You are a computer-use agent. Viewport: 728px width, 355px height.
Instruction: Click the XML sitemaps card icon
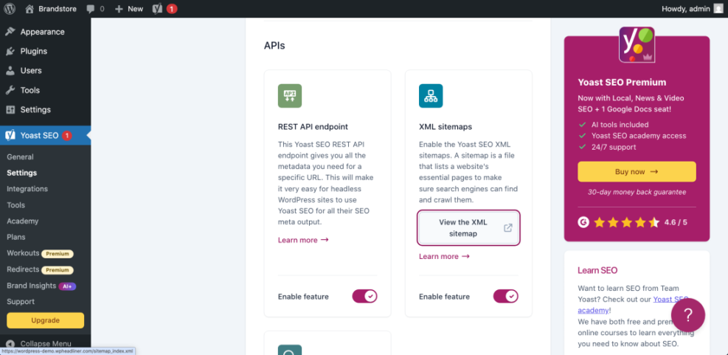431,96
